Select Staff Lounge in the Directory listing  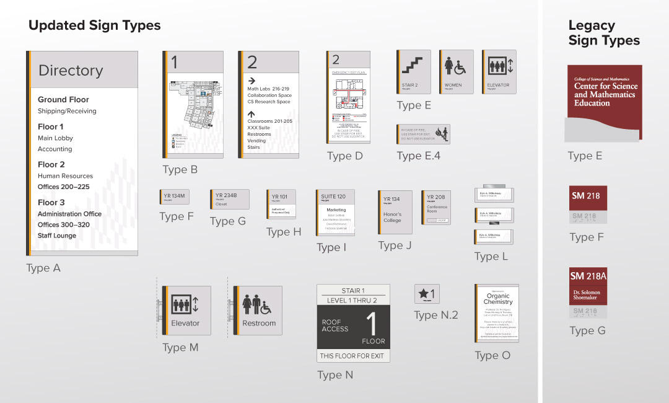click(57, 236)
